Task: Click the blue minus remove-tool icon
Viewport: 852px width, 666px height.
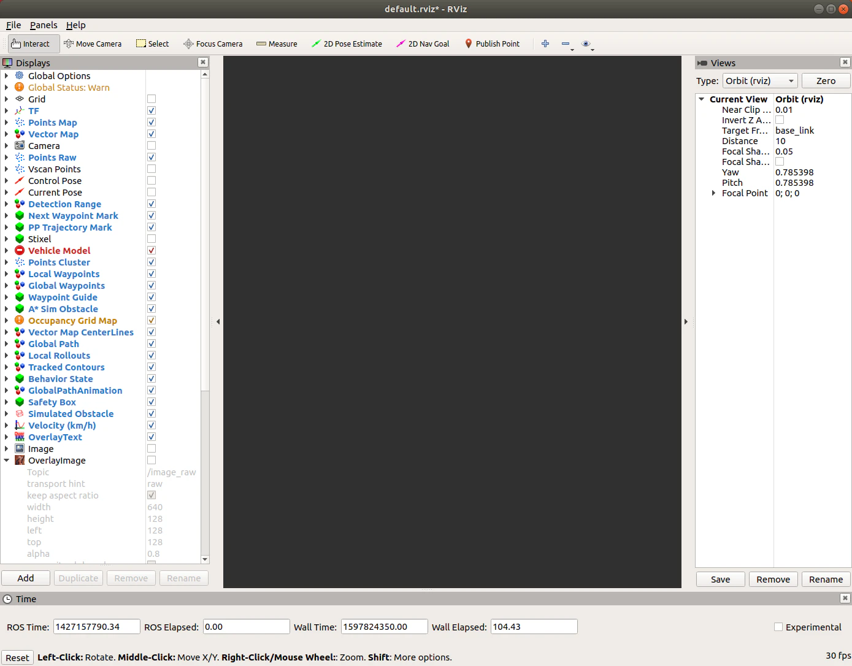Action: pyautogui.click(x=566, y=44)
